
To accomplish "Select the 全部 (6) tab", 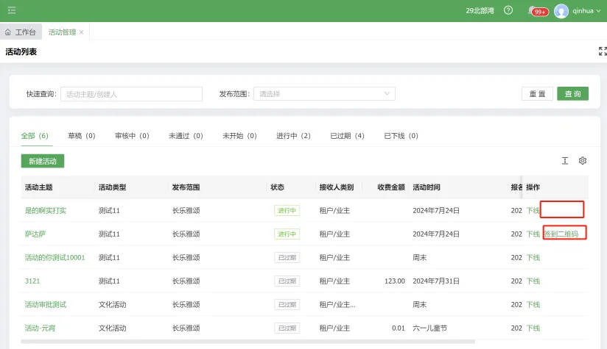I will [x=35, y=135].
